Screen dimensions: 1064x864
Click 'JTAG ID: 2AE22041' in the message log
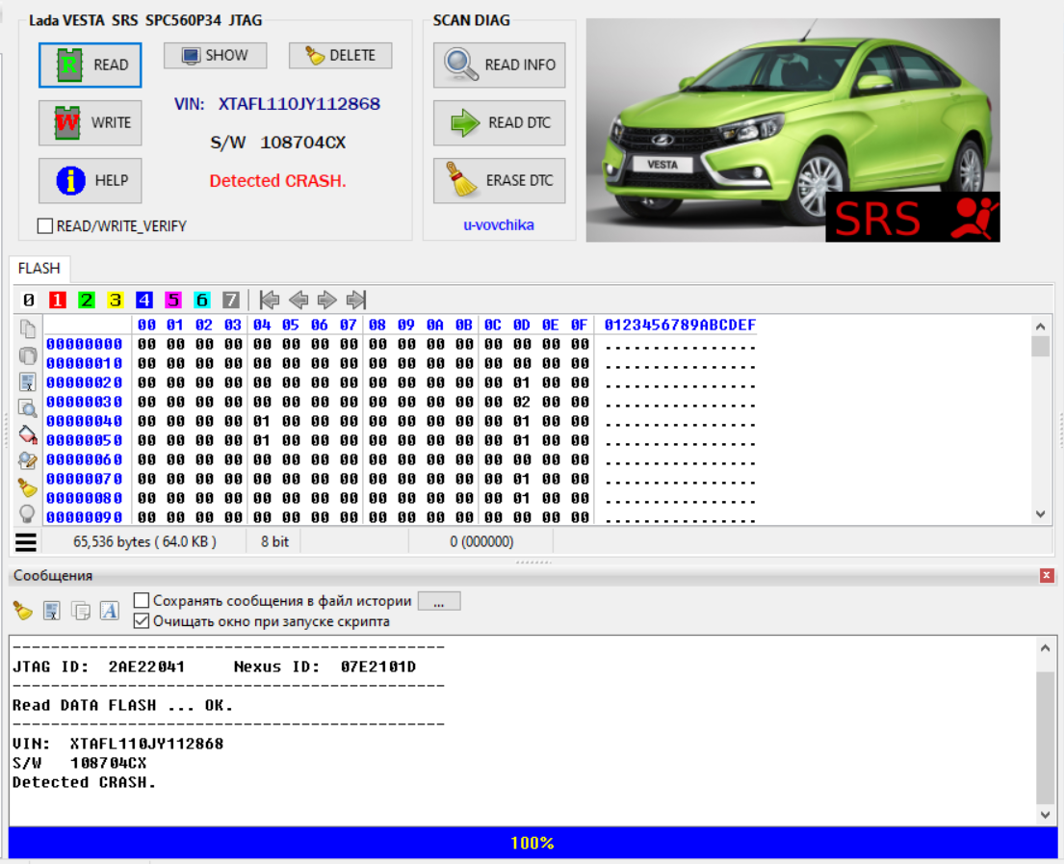click(x=99, y=668)
